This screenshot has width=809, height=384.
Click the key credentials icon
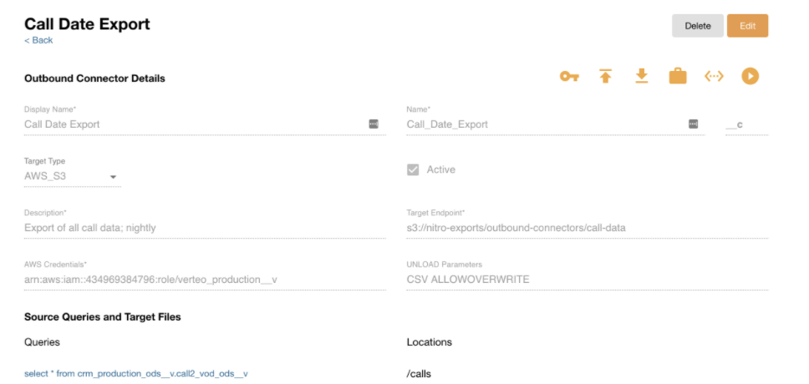click(x=569, y=77)
